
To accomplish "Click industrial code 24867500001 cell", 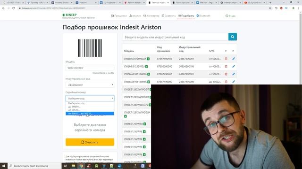I will click(186, 59).
